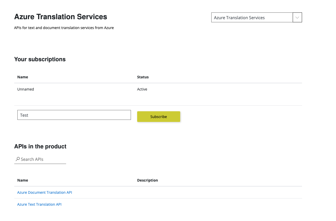
Task: Focus the subscription name field containing Test
Action: pos(74,115)
